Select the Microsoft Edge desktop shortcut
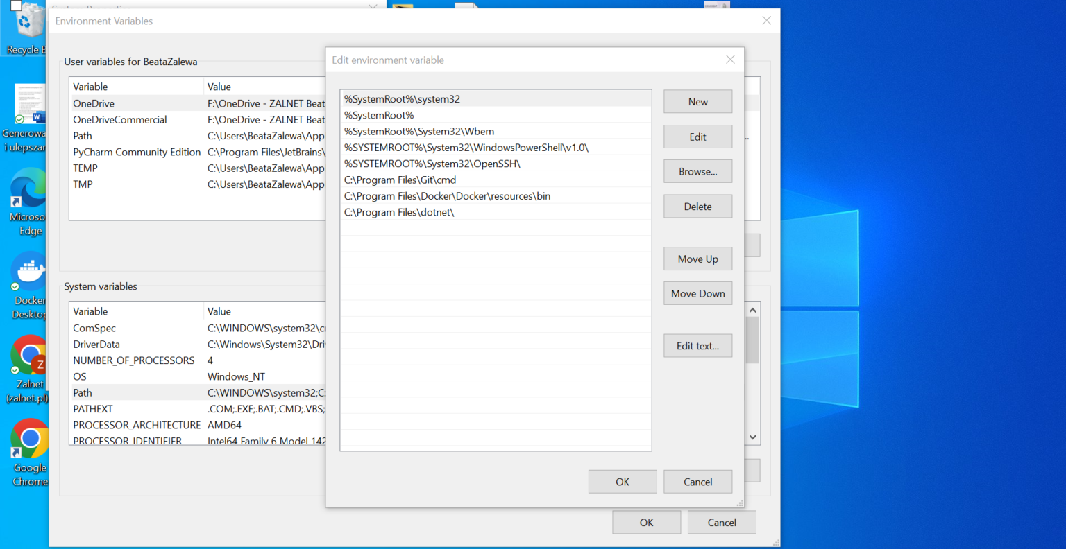The width and height of the screenshot is (1066, 549). [x=28, y=198]
